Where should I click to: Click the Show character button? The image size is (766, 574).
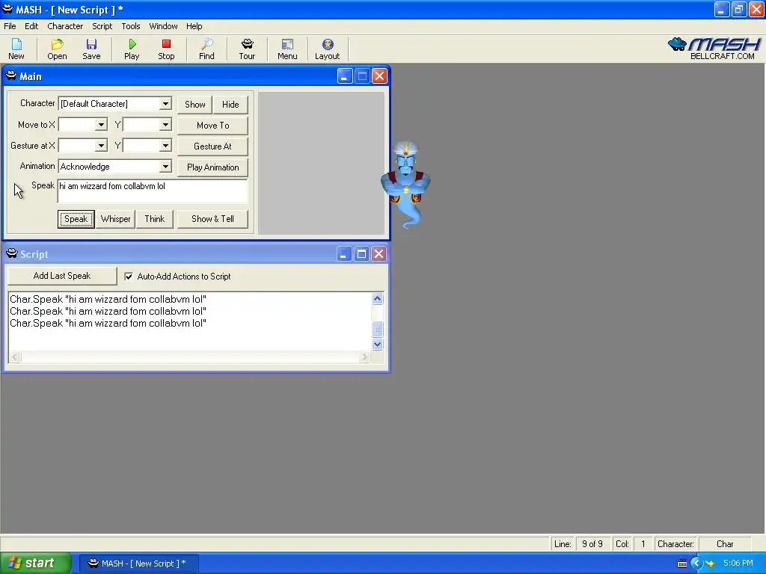click(195, 105)
